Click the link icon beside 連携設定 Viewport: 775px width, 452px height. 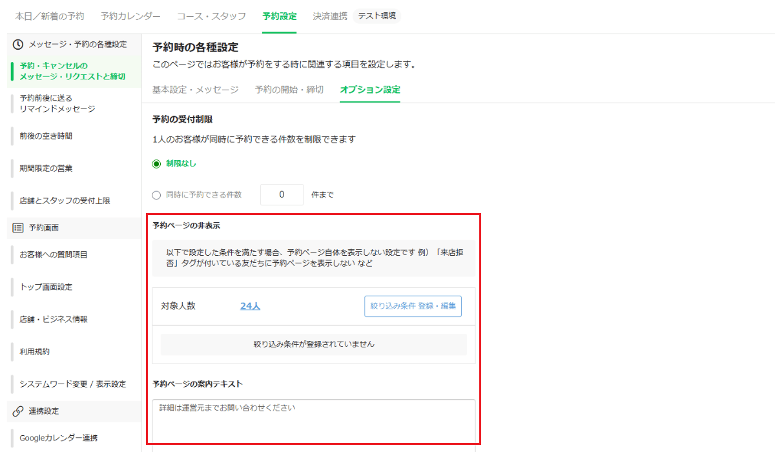[x=18, y=411]
